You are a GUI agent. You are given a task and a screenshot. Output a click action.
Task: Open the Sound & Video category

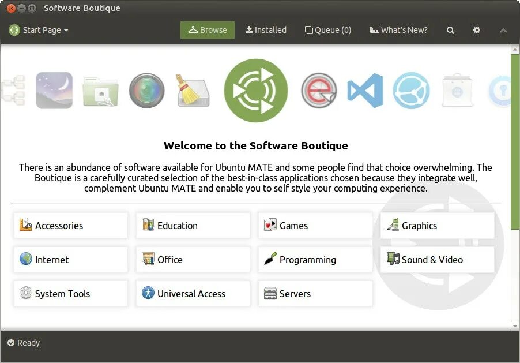click(x=438, y=259)
